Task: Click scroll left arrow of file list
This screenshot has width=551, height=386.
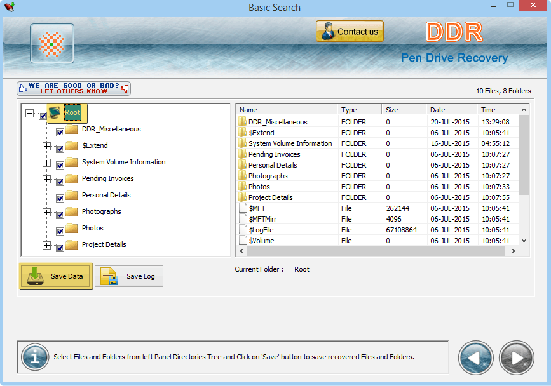Action: click(241, 251)
